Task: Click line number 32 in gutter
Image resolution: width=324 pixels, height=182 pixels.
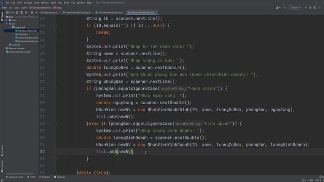Action: point(42,152)
